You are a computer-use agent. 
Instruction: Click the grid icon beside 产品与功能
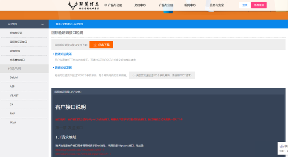tap(106, 5)
